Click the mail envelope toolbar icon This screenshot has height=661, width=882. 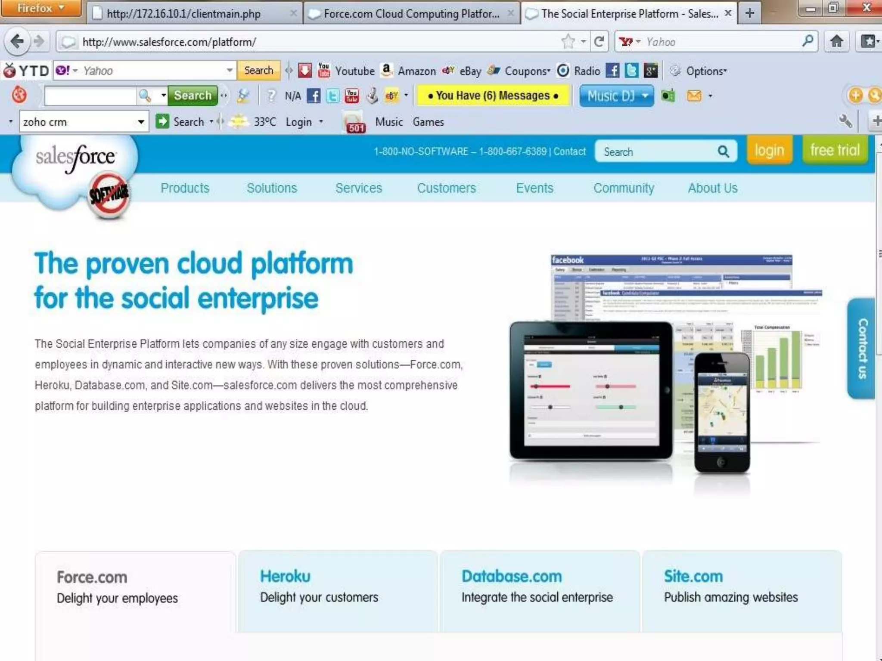coord(694,96)
